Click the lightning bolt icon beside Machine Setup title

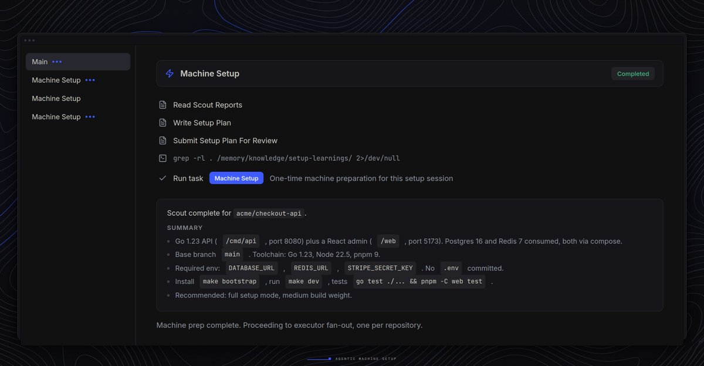coord(170,74)
